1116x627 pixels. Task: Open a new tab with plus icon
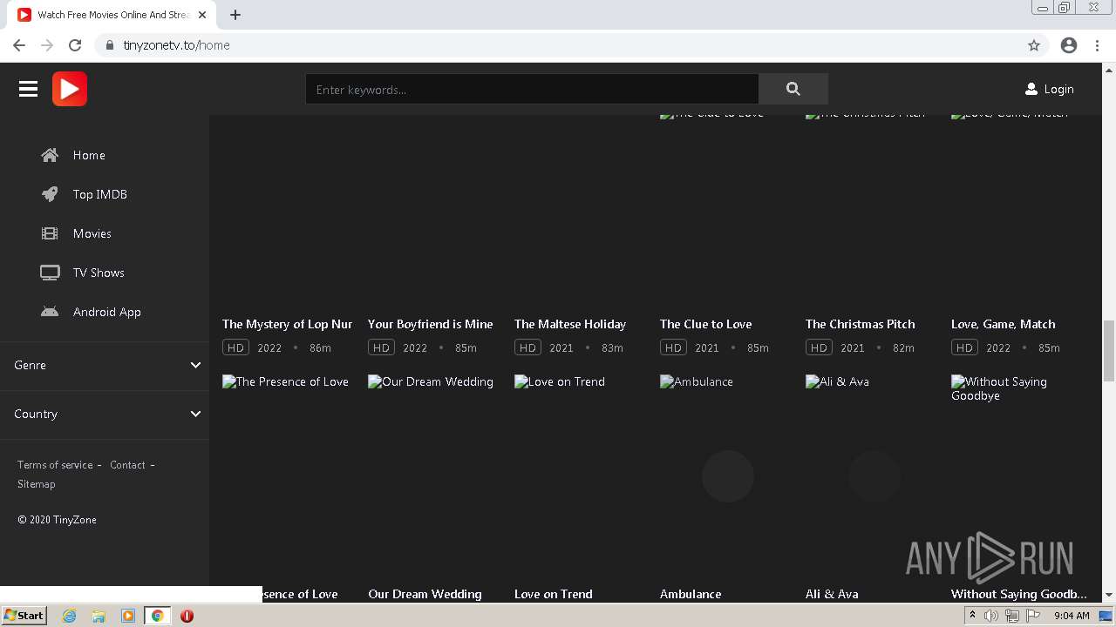coord(235,15)
